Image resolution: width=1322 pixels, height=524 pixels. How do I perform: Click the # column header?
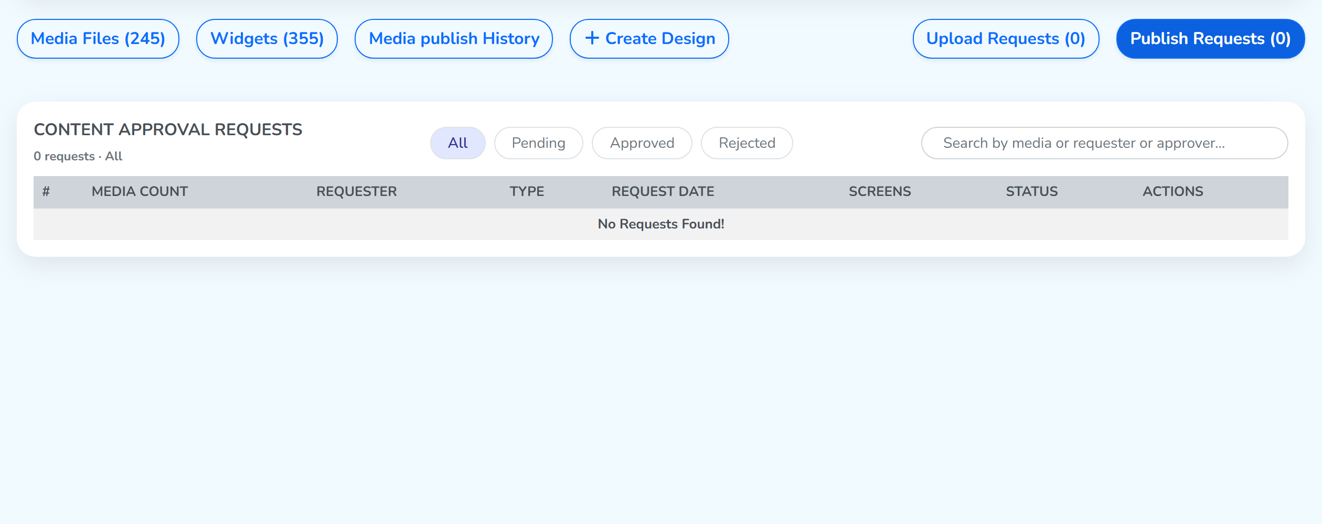(x=46, y=192)
